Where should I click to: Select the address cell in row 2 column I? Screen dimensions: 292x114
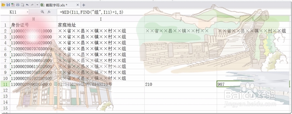(101, 31)
